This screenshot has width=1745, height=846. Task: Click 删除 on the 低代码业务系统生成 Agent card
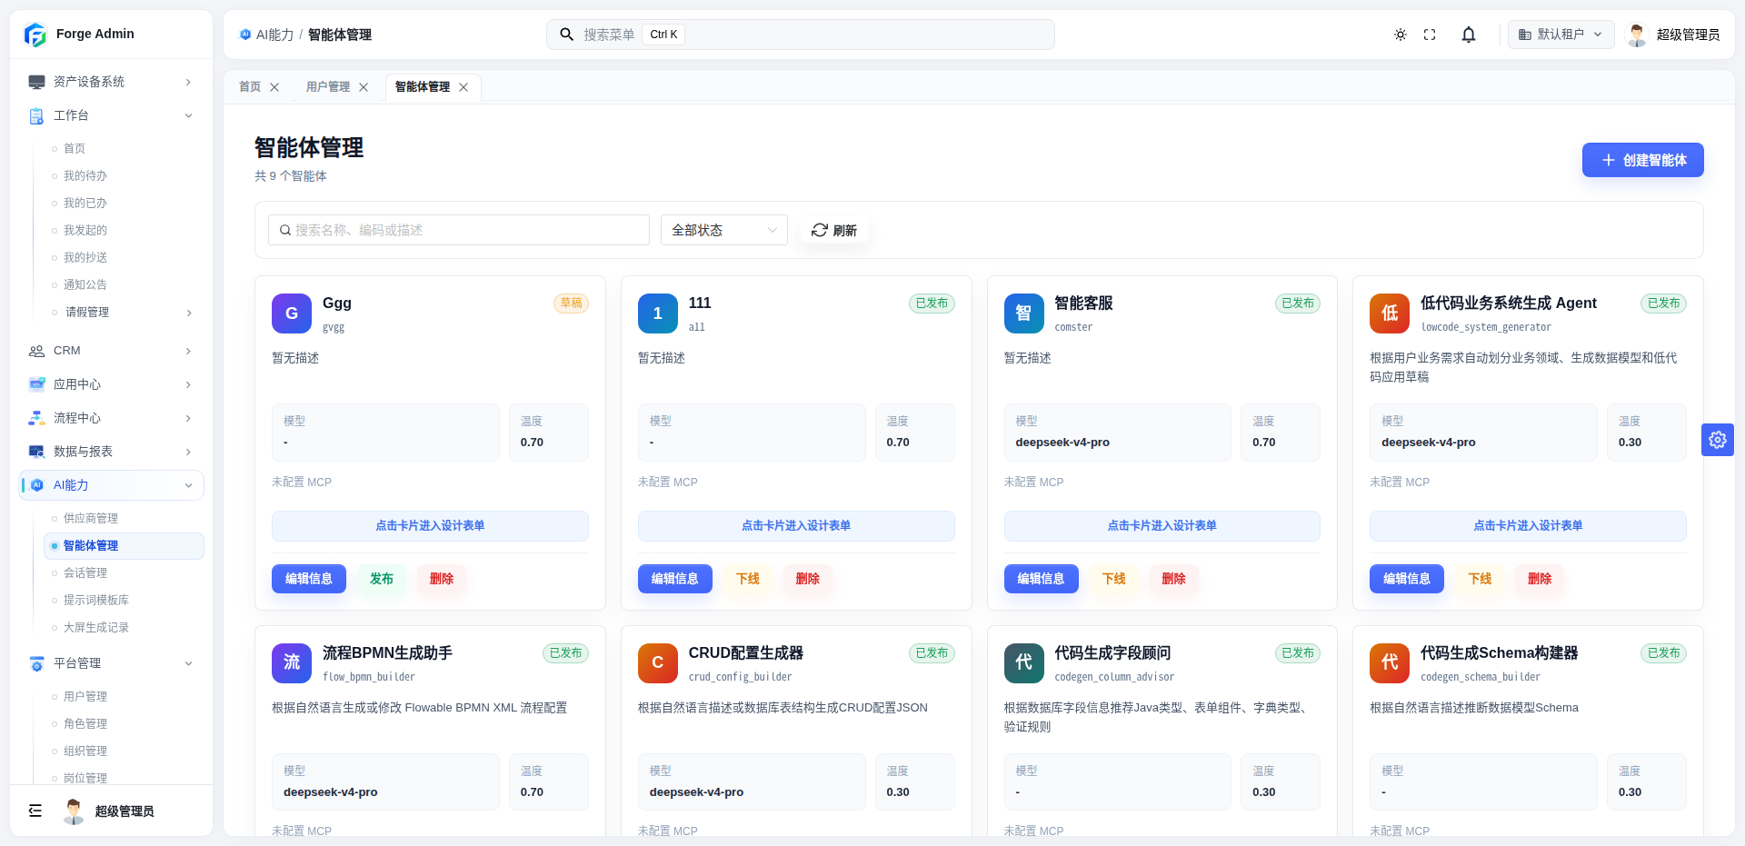click(1540, 579)
